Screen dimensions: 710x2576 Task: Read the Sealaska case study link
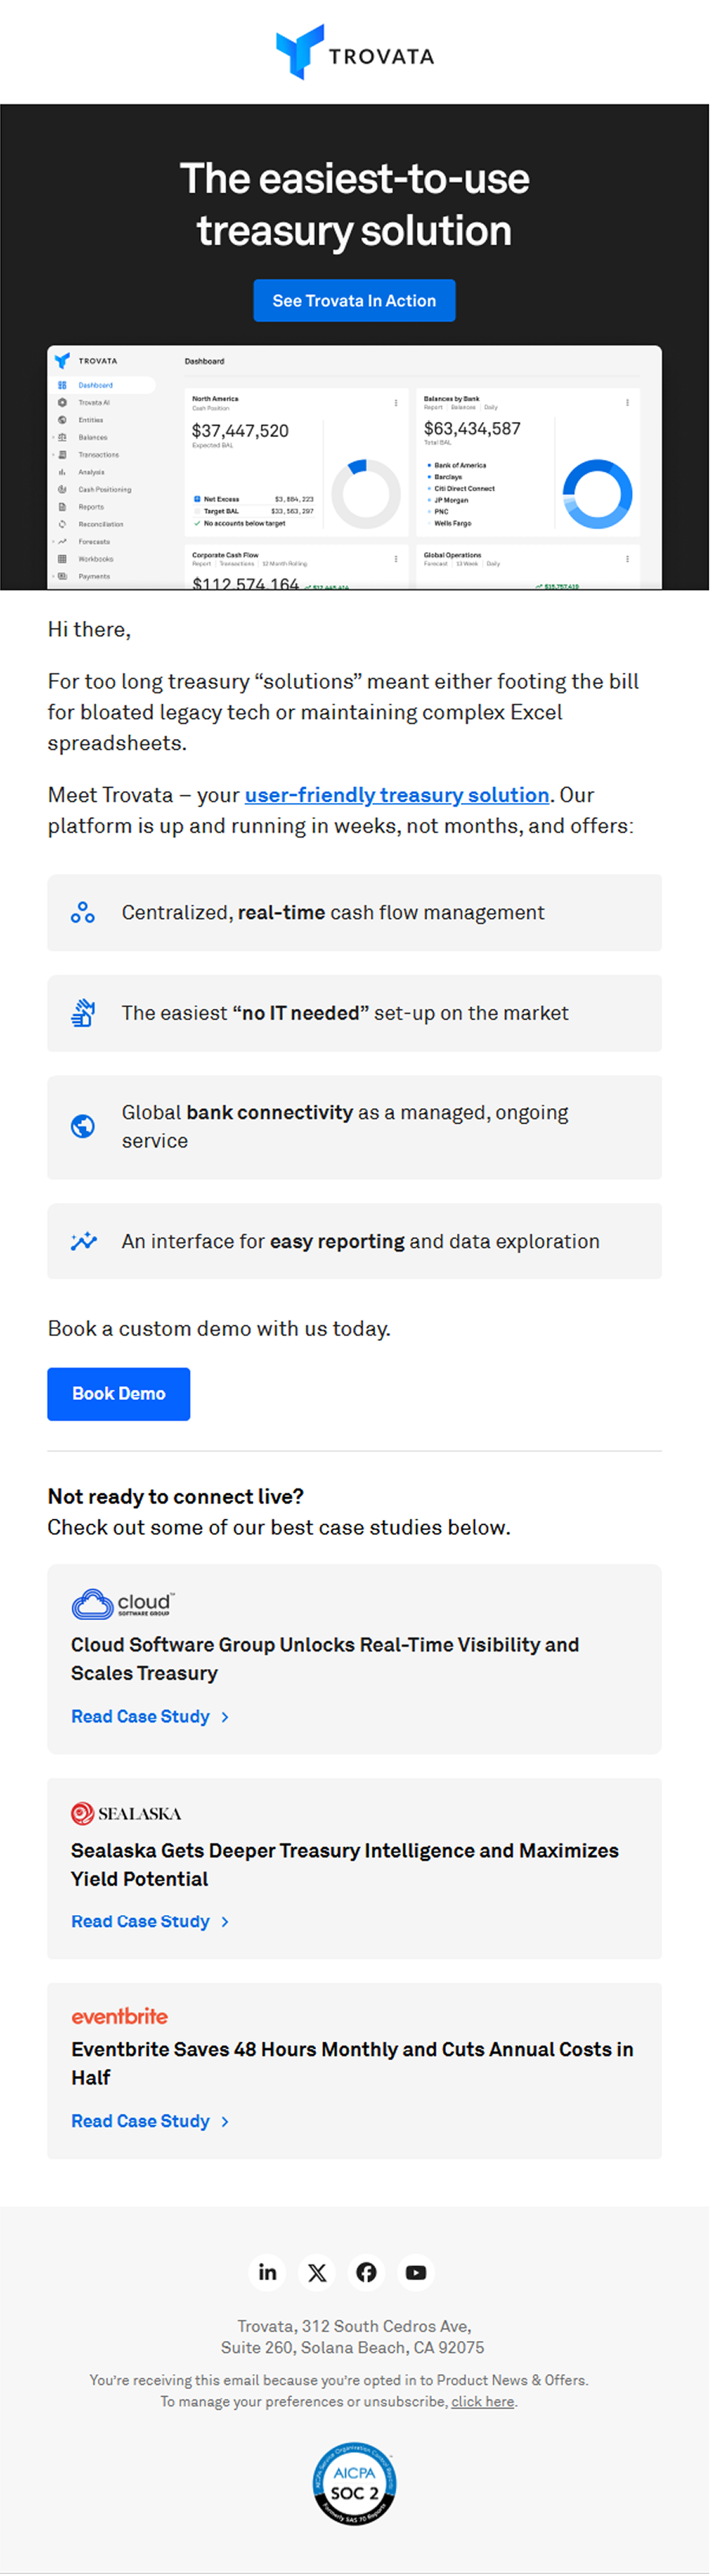pos(150,1921)
